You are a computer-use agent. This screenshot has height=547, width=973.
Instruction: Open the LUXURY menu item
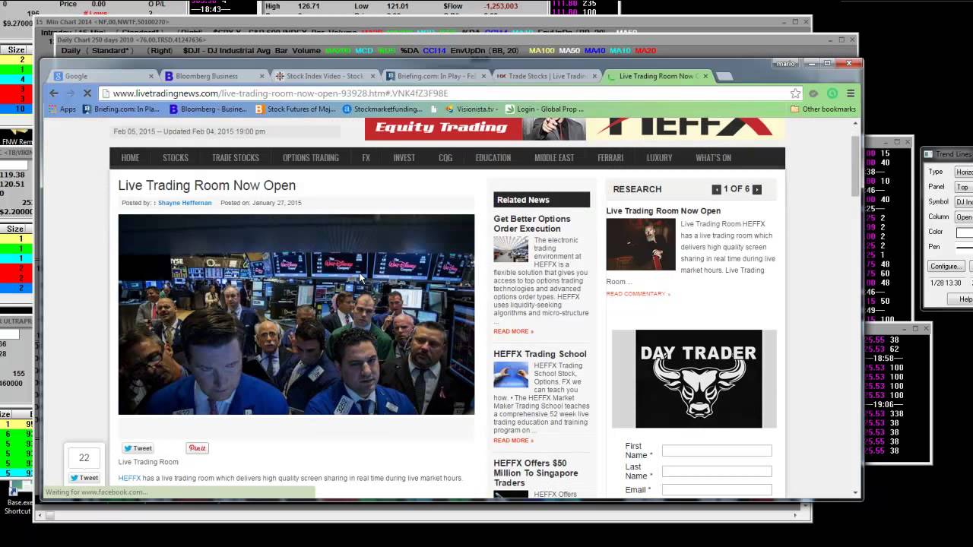659,158
